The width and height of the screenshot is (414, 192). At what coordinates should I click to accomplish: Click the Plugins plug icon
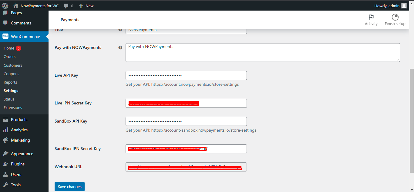pyautogui.click(x=5, y=164)
